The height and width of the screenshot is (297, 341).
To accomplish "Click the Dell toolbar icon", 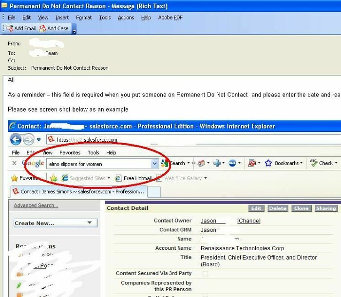I will (232, 163).
